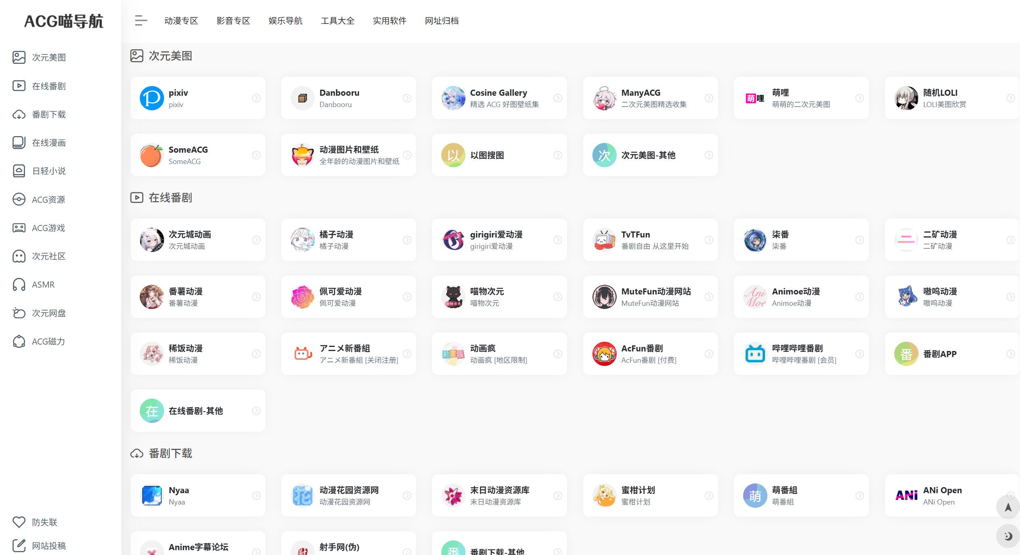Click the ACG喵导航 site logo

[x=64, y=21]
